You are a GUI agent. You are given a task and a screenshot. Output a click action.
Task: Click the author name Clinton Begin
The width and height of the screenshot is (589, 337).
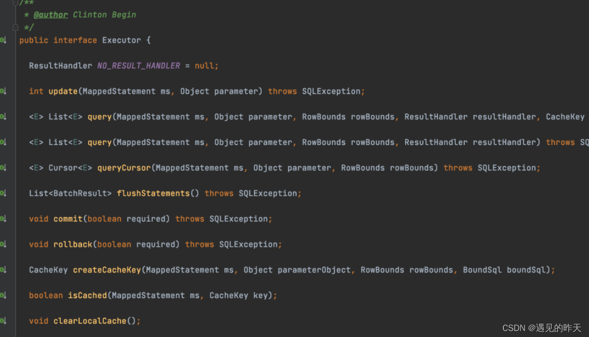click(x=104, y=15)
